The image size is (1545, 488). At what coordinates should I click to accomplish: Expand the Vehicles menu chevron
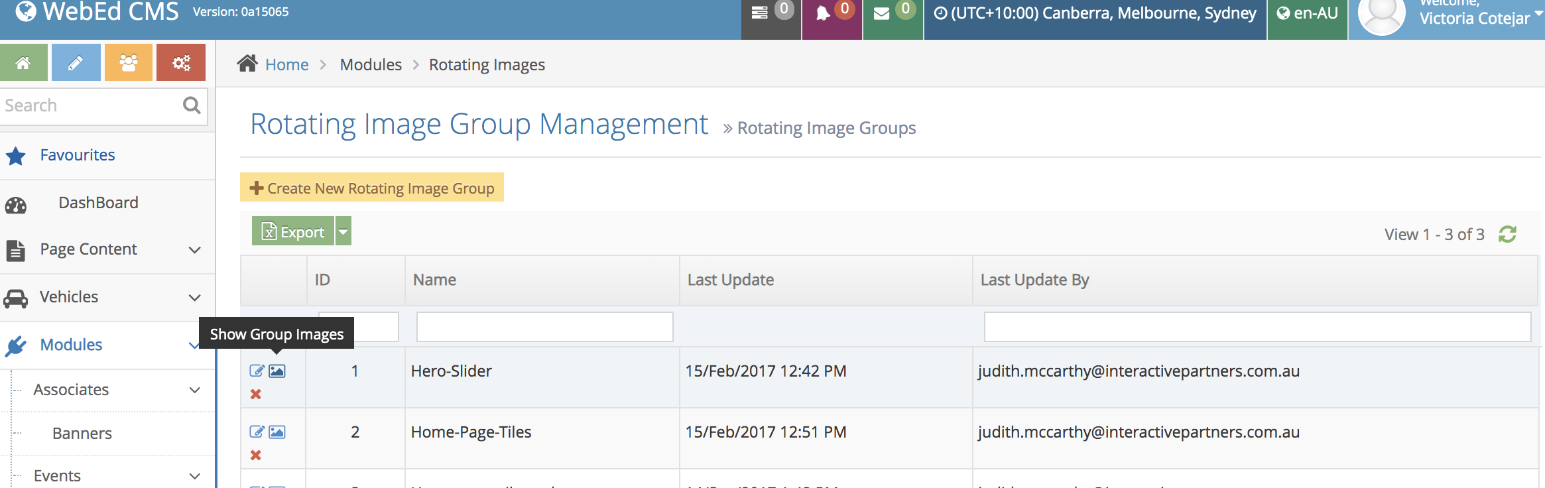tap(194, 298)
